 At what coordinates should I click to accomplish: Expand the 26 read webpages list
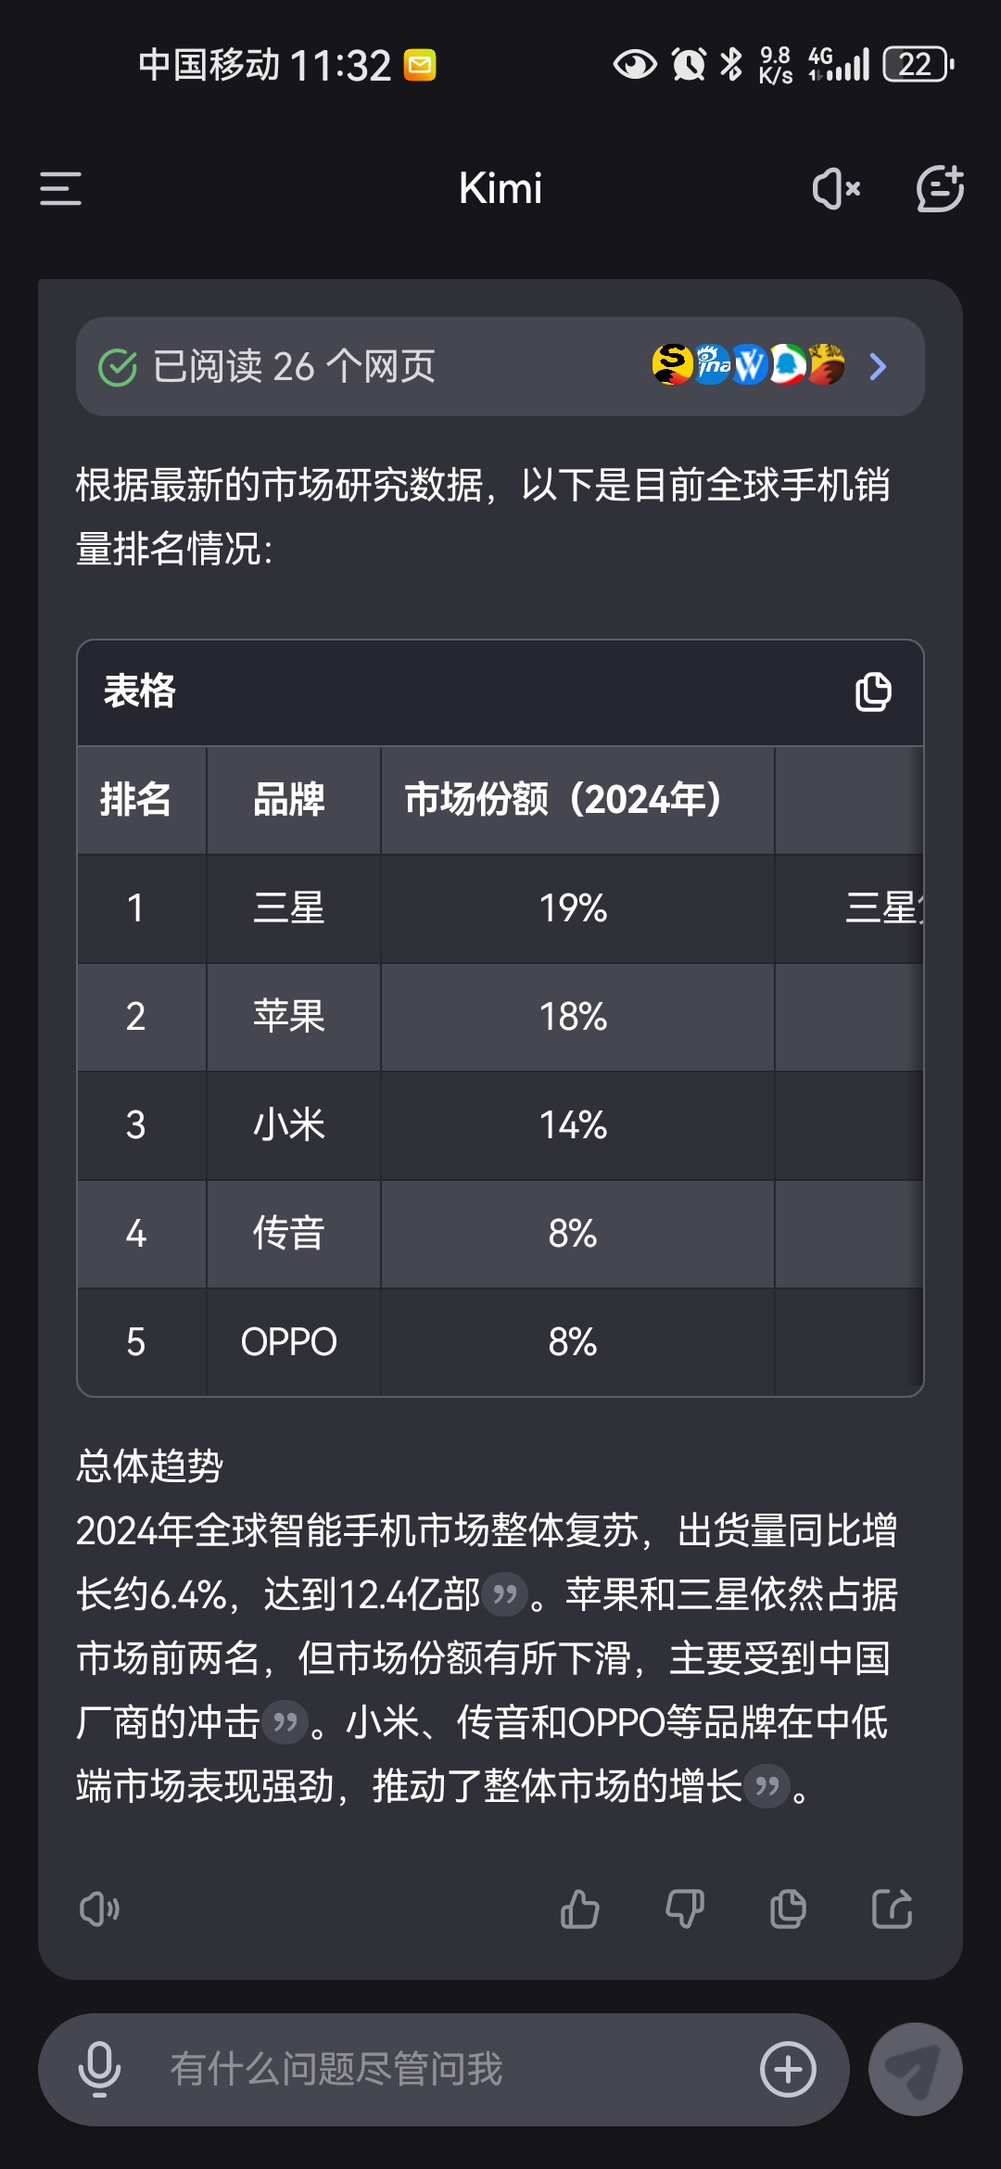pos(878,367)
